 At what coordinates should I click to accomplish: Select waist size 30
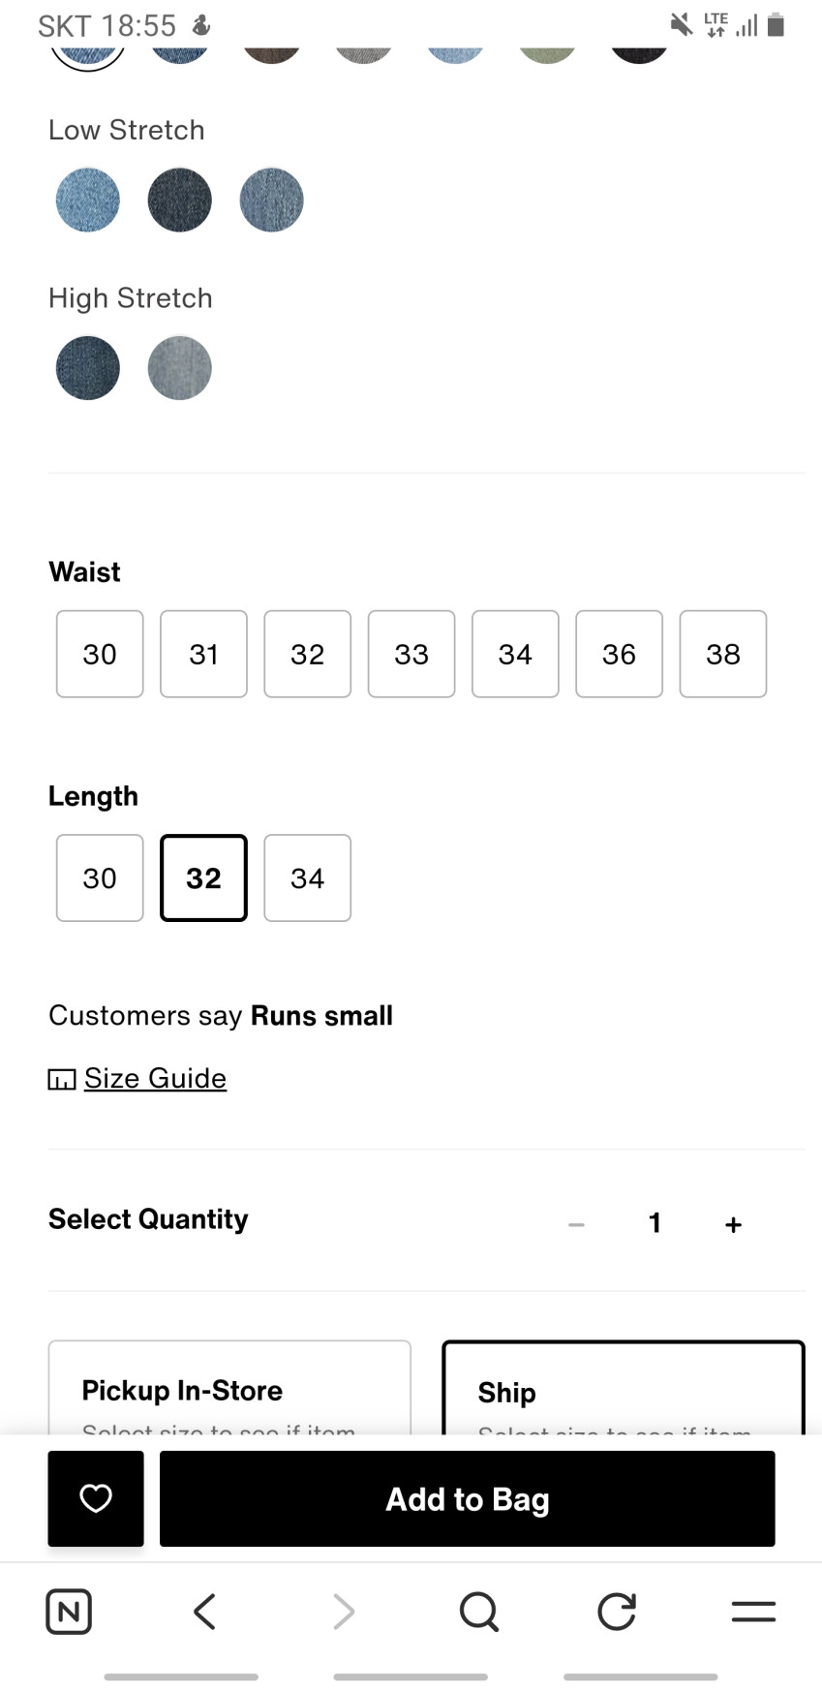click(100, 654)
